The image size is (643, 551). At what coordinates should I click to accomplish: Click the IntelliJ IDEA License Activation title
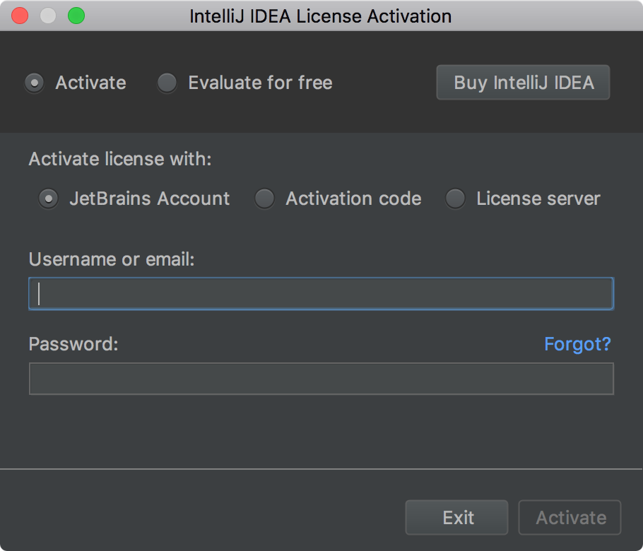coord(321,16)
